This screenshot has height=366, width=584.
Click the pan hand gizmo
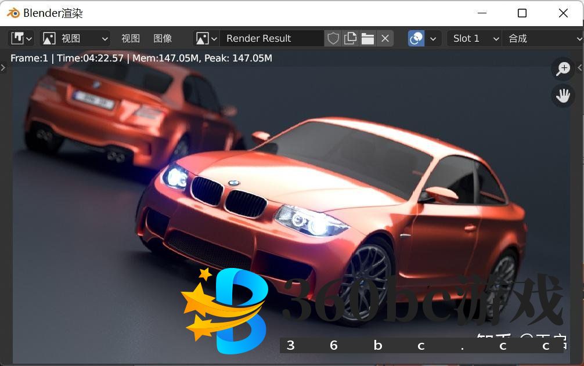[563, 96]
